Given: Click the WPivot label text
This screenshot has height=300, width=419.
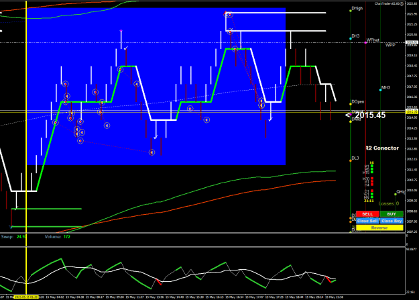Looking at the screenshot, I should (373, 40).
